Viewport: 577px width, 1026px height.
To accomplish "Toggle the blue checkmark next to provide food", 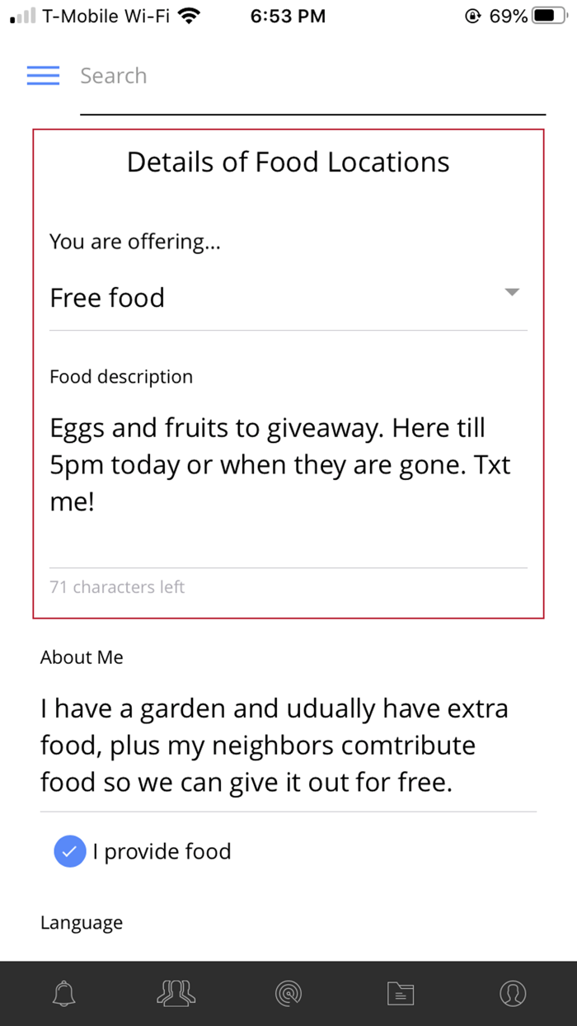I will point(69,851).
